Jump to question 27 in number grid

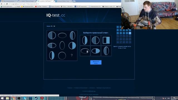(x=121, y=42)
